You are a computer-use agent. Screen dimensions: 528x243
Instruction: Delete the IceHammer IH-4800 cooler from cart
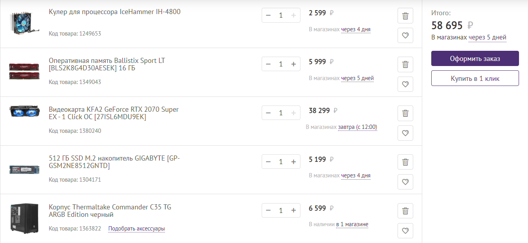[x=405, y=16]
